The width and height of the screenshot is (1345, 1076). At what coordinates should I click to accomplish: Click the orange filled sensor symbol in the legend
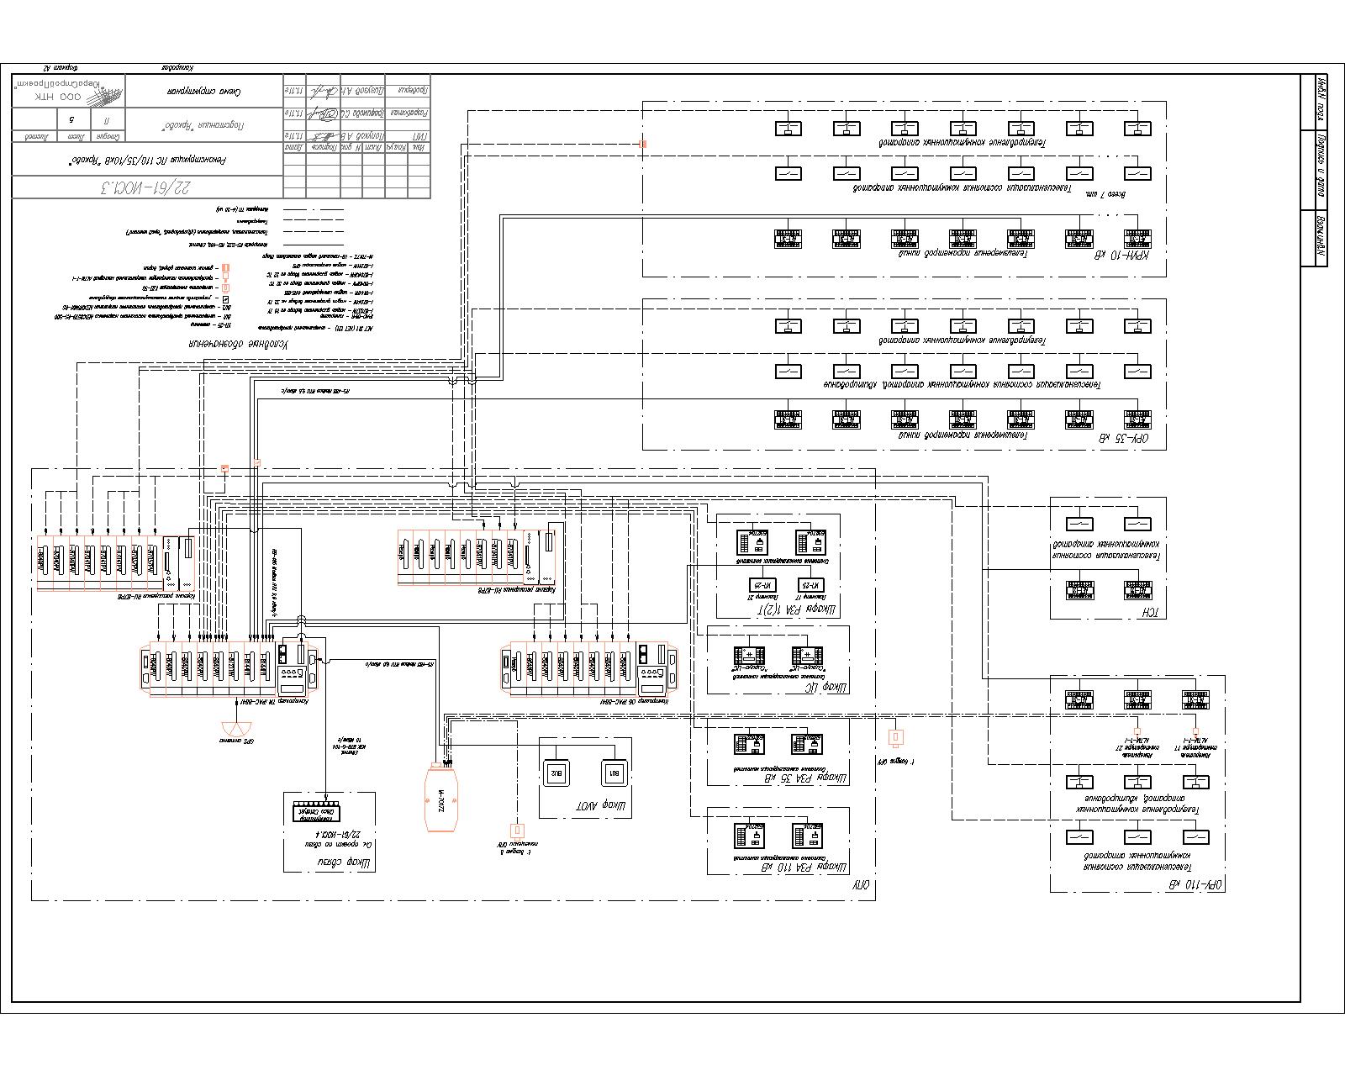tap(225, 266)
